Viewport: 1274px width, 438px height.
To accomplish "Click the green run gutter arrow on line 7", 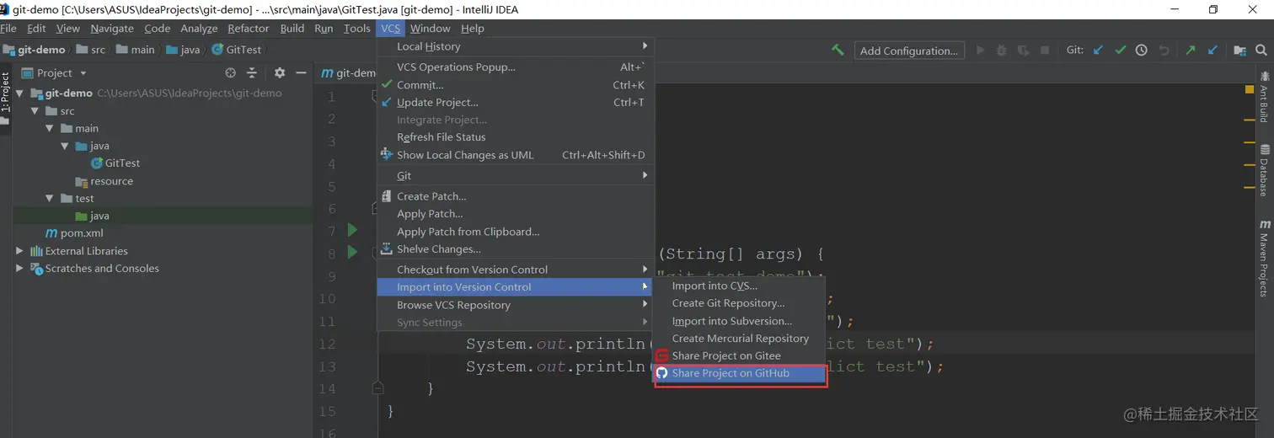I will pyautogui.click(x=353, y=230).
